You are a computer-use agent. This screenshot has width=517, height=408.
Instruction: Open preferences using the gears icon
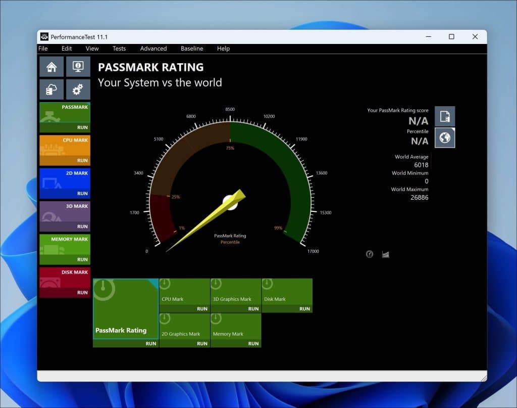[78, 89]
